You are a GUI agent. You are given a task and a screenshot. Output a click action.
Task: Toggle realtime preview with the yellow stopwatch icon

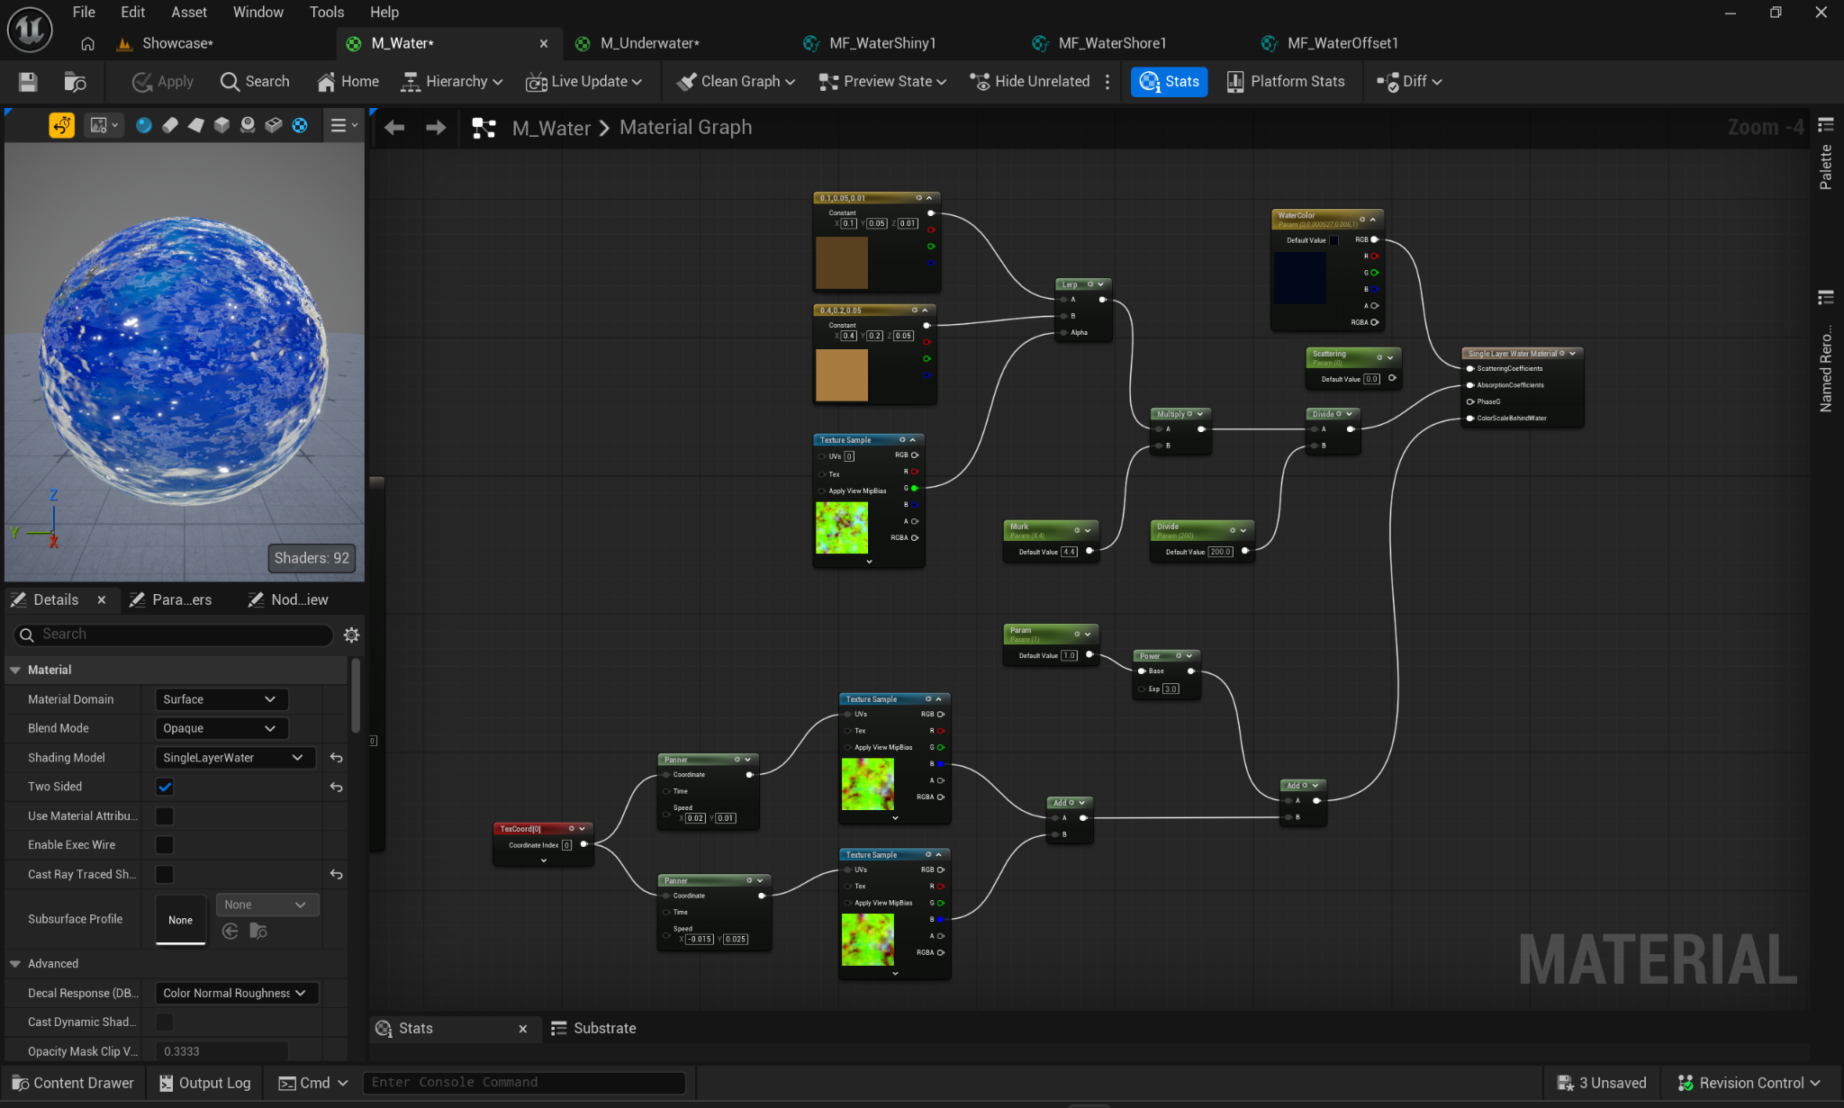click(x=62, y=125)
